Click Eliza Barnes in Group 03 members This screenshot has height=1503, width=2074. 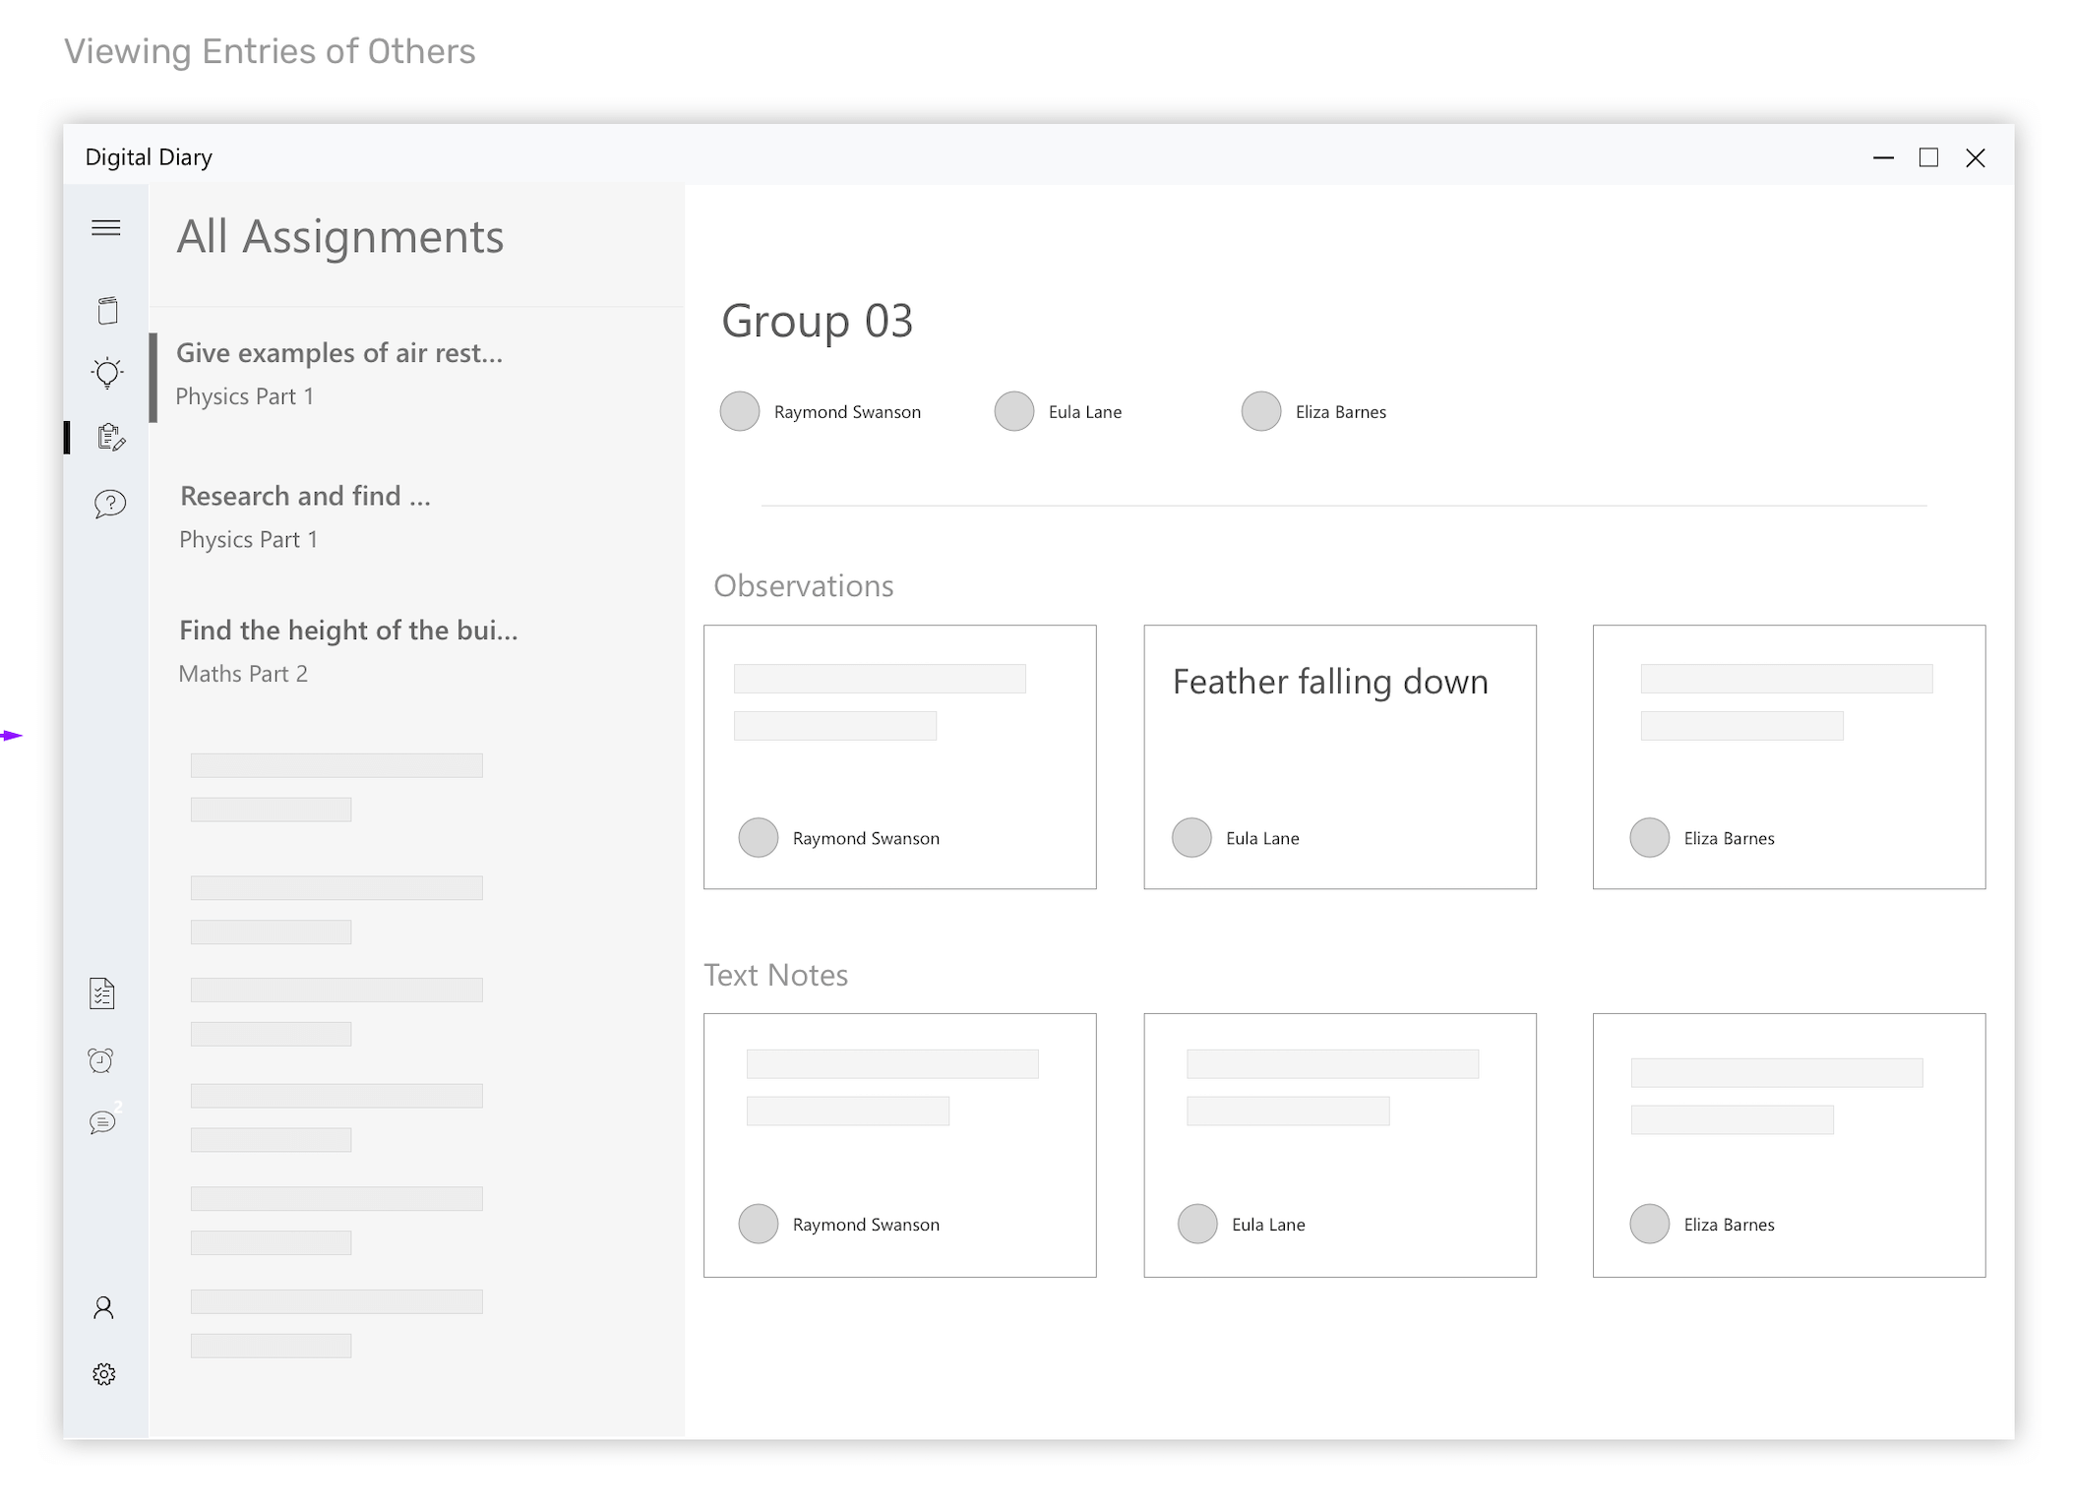coord(1340,412)
